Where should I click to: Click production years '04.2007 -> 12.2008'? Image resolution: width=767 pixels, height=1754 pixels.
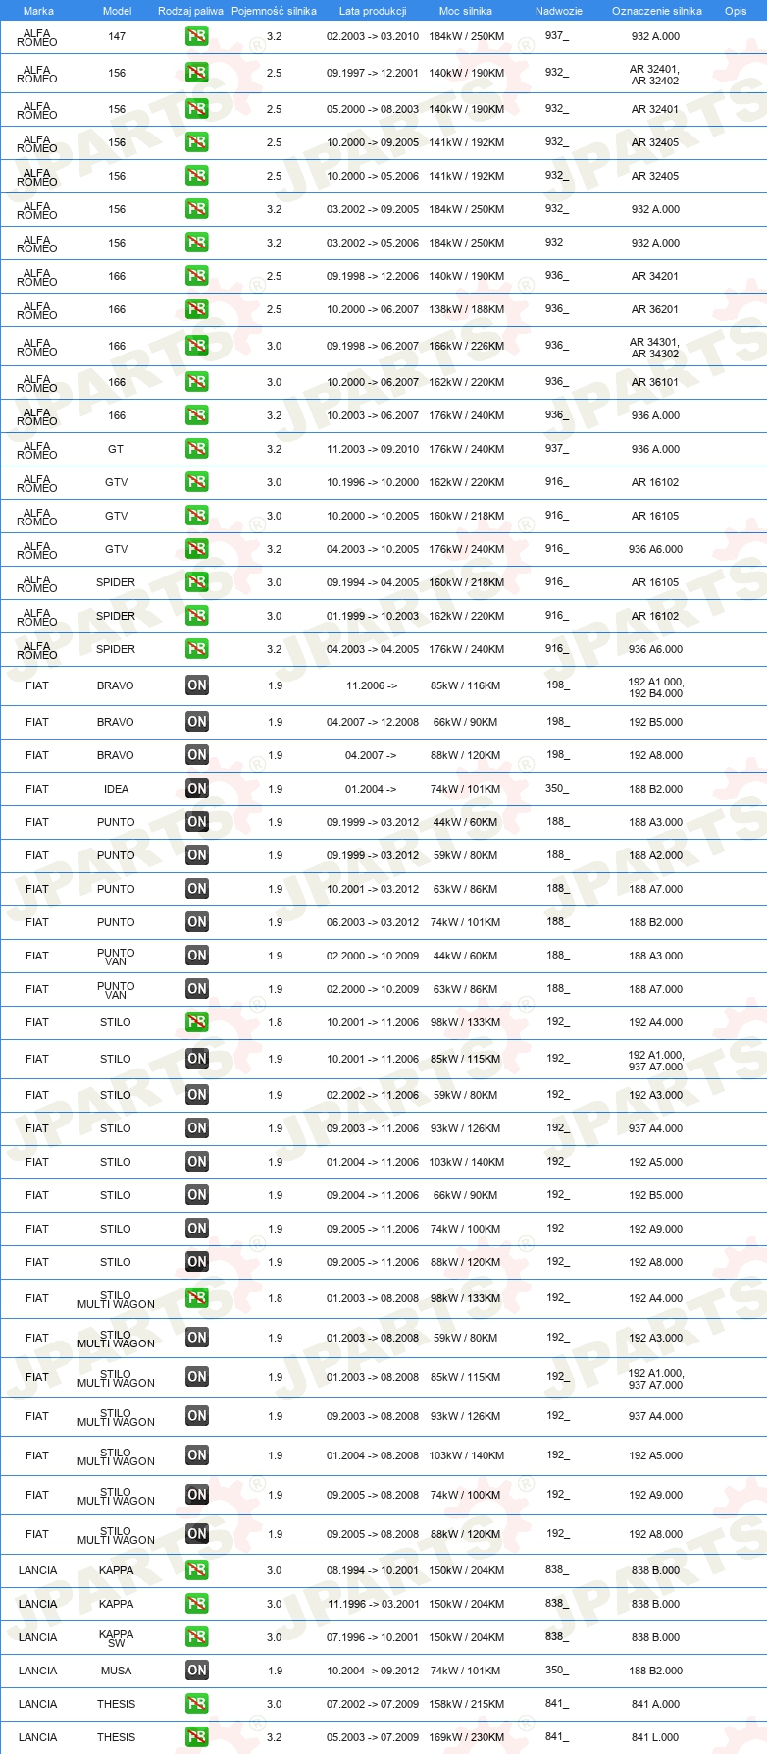[373, 722]
